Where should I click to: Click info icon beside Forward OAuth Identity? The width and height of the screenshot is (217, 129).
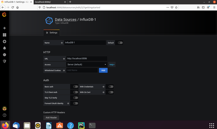coord(68,103)
